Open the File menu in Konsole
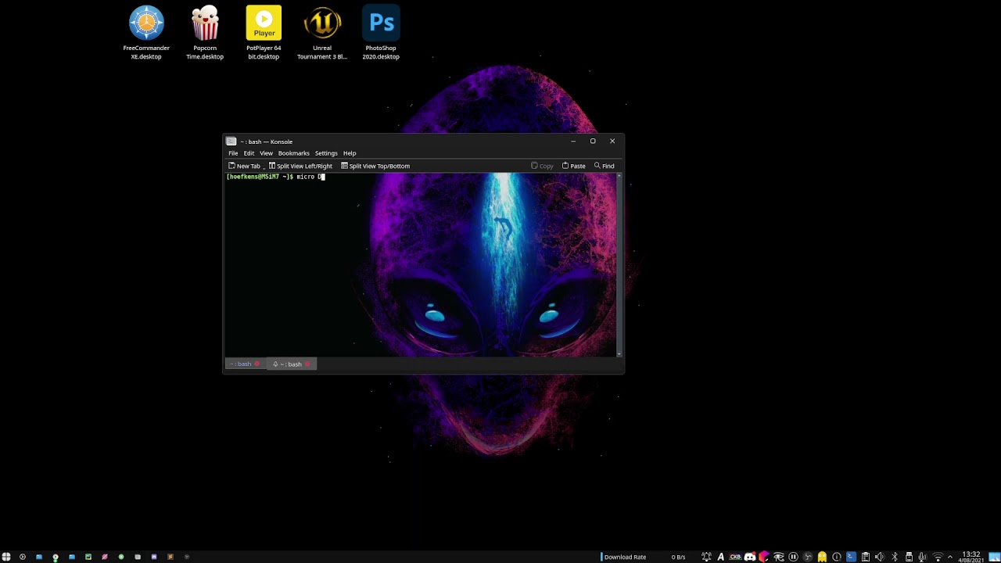The height and width of the screenshot is (563, 1001). (x=233, y=153)
